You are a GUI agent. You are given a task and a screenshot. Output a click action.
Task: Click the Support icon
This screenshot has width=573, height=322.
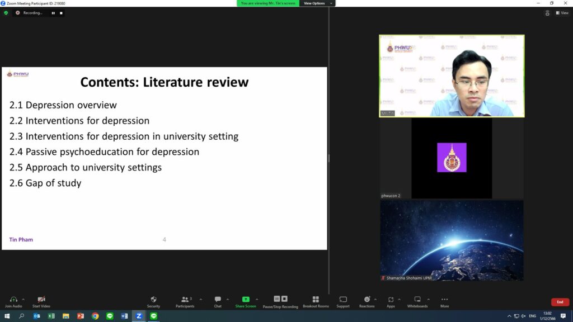(343, 300)
